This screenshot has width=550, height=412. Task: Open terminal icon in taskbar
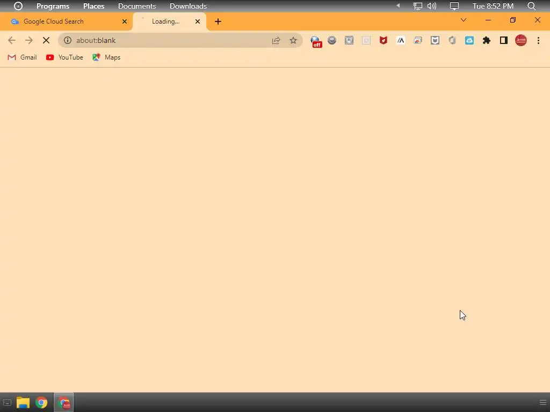[x=7, y=403]
